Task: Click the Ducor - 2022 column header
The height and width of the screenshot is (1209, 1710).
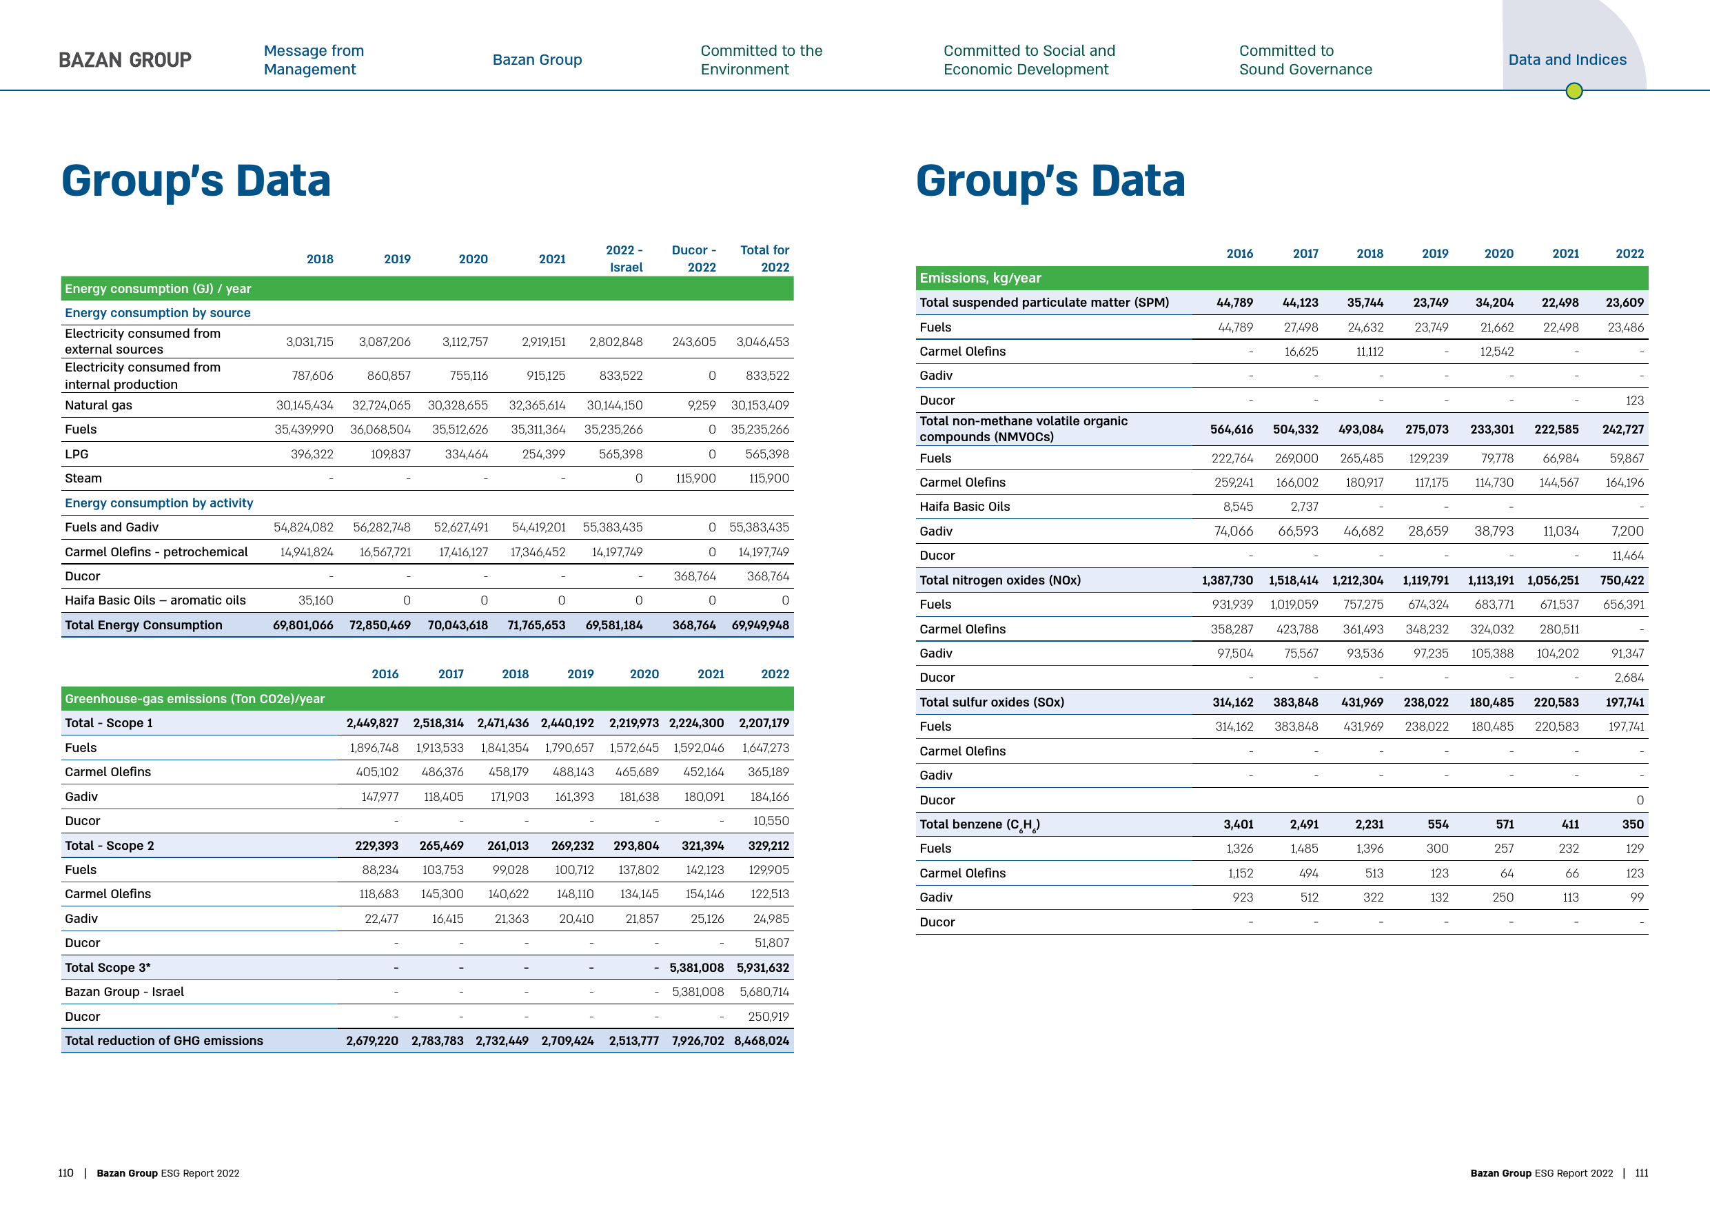Action: tap(693, 258)
